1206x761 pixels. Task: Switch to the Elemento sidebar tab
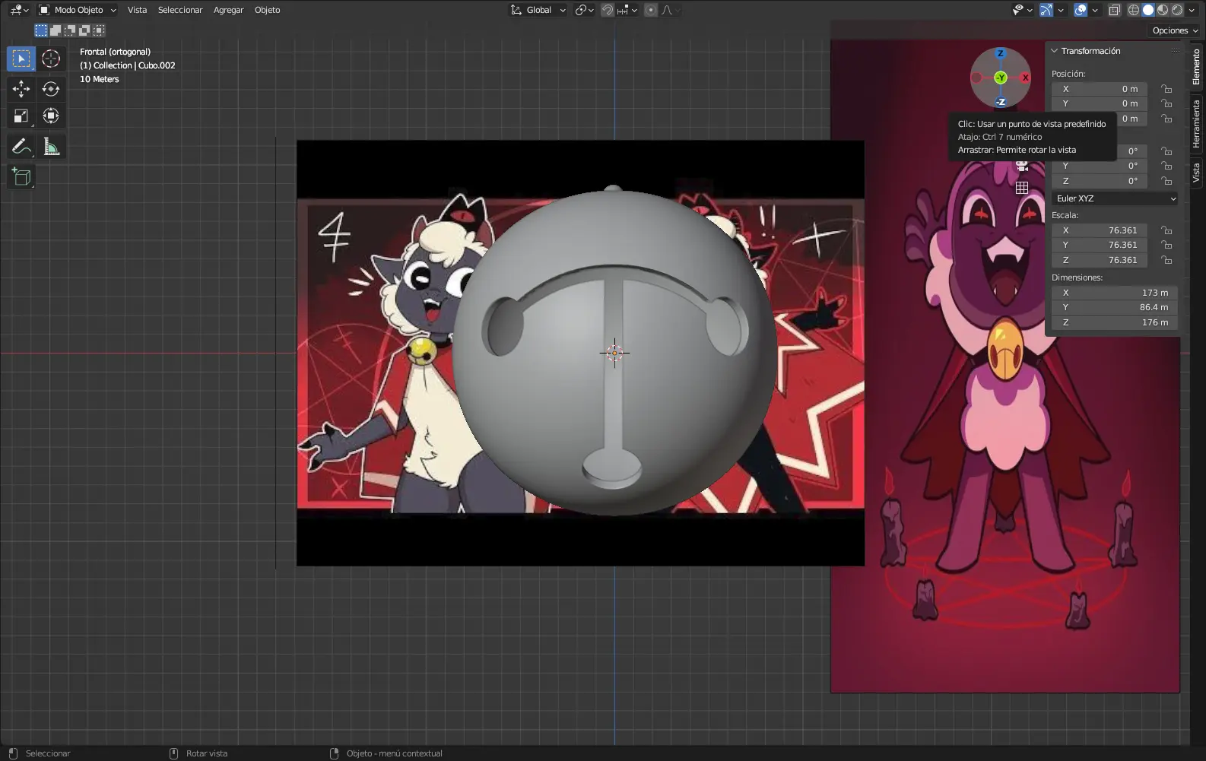[1196, 66]
